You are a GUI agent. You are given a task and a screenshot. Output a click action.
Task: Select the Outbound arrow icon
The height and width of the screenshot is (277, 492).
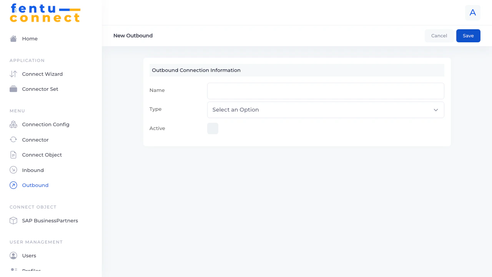coord(13,185)
